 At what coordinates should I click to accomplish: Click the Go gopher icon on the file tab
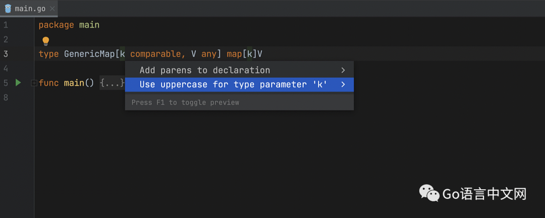tap(8, 9)
